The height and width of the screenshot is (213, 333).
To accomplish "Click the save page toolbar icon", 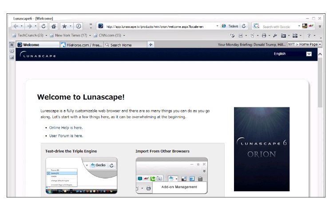I will [241, 35].
